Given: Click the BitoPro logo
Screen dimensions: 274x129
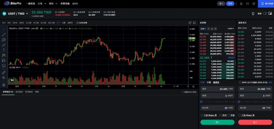Looking at the screenshot, I should pyautogui.click(x=12, y=3).
